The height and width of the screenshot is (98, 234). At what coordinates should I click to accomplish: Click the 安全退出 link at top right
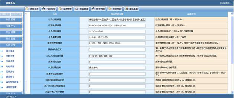click(225, 3)
